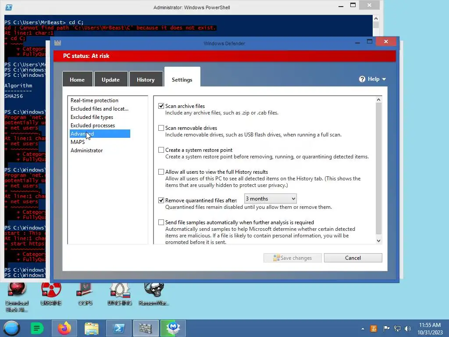Open the LYNCHING desktop icon
449x337 pixels.
(x=120, y=294)
